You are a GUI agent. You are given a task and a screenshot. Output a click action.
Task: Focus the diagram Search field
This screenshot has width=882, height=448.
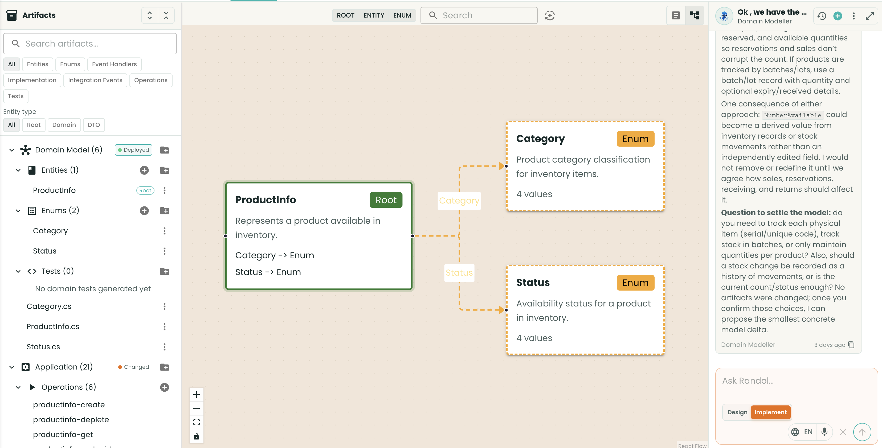click(x=479, y=15)
